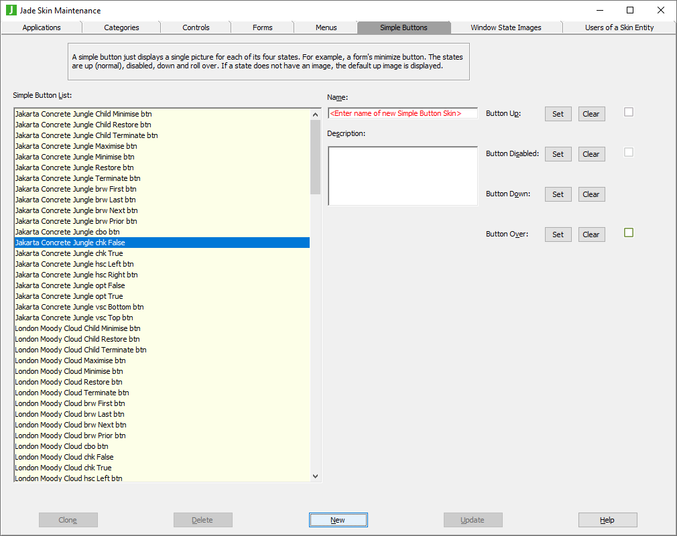Open Help at the bottom right
This screenshot has height=536, width=677.
tap(607, 520)
